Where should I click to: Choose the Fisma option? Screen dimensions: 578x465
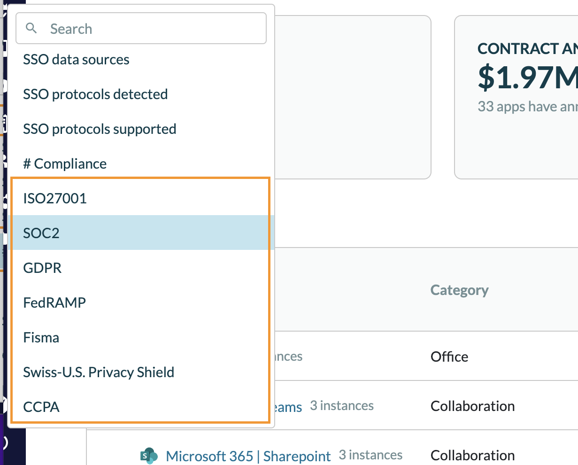pyautogui.click(x=41, y=338)
